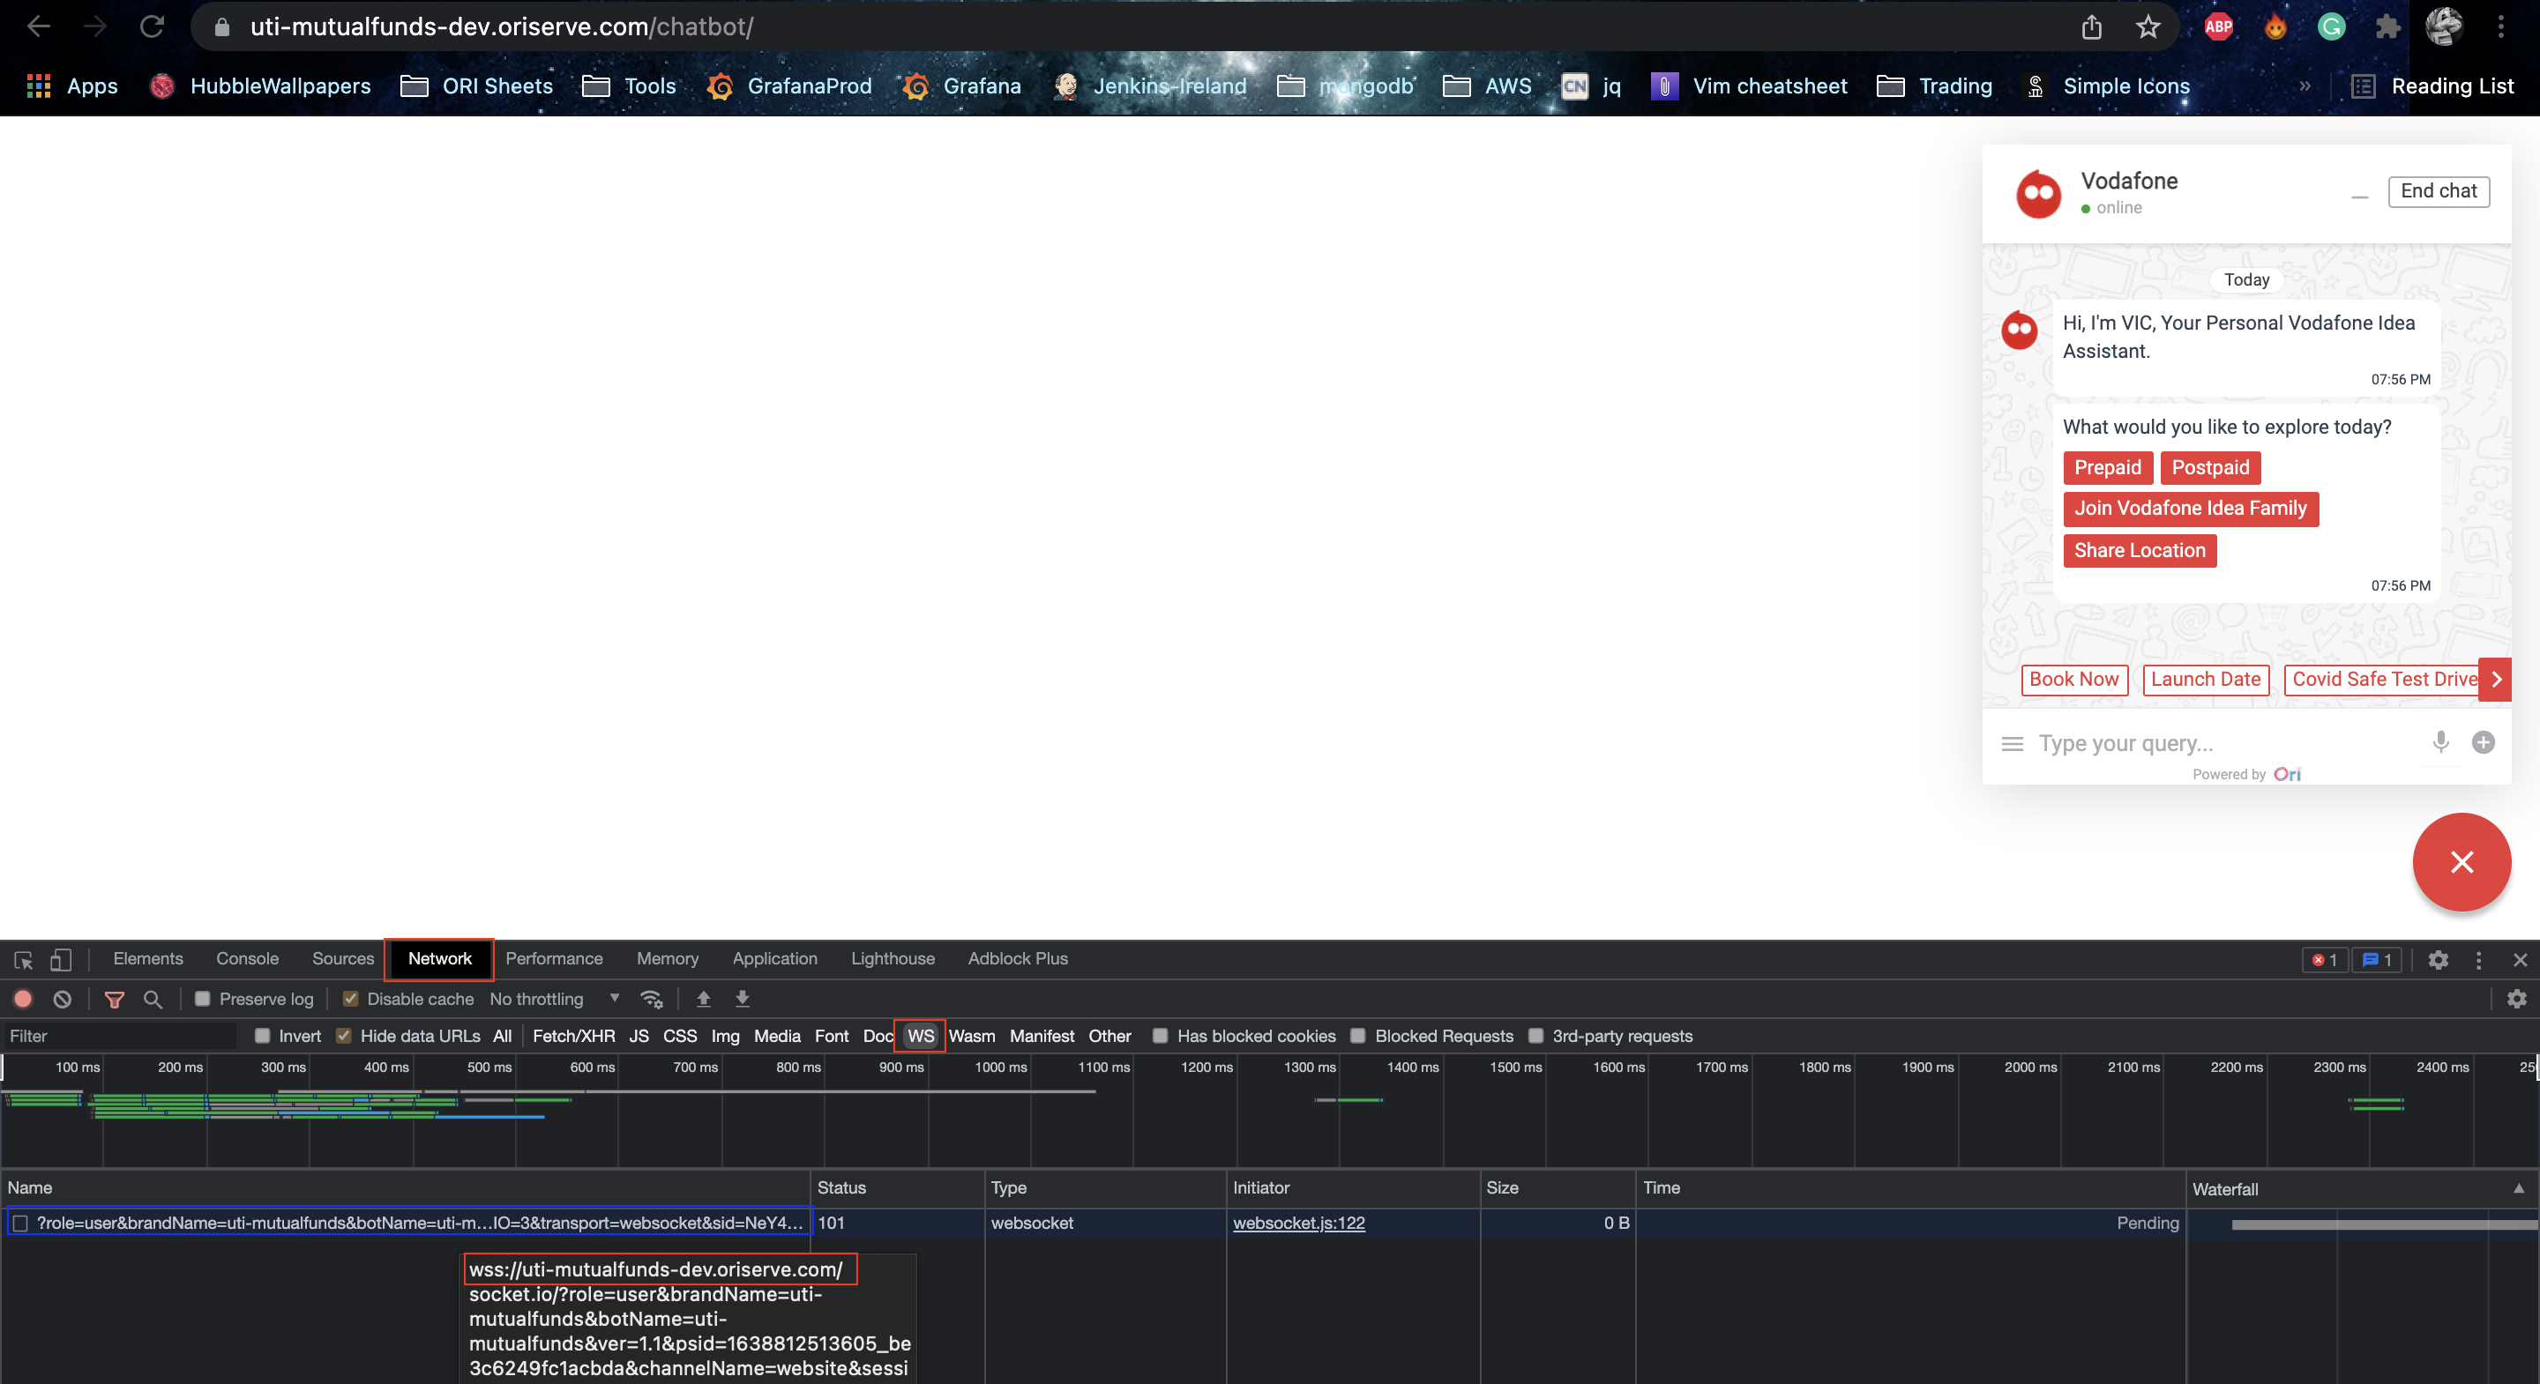Toggle the network filter funnel icon
The height and width of the screenshot is (1384, 2540).
pos(115,999)
